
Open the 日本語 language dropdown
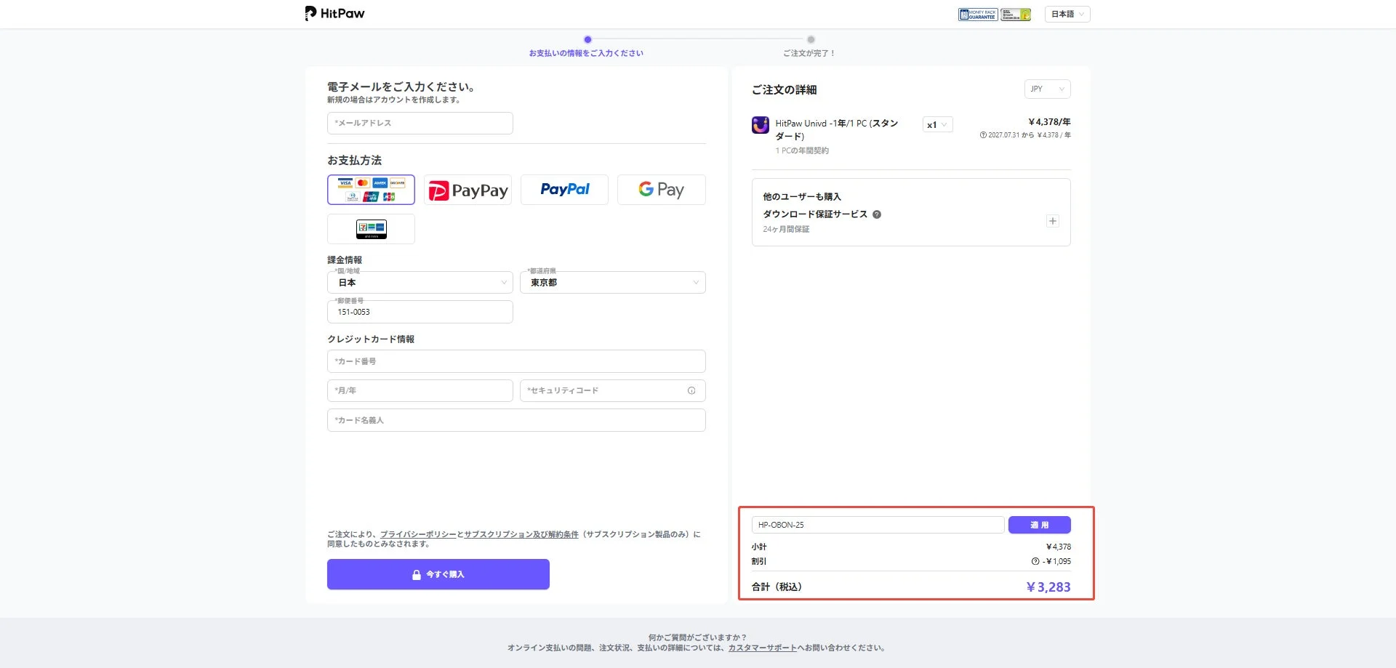(x=1067, y=14)
